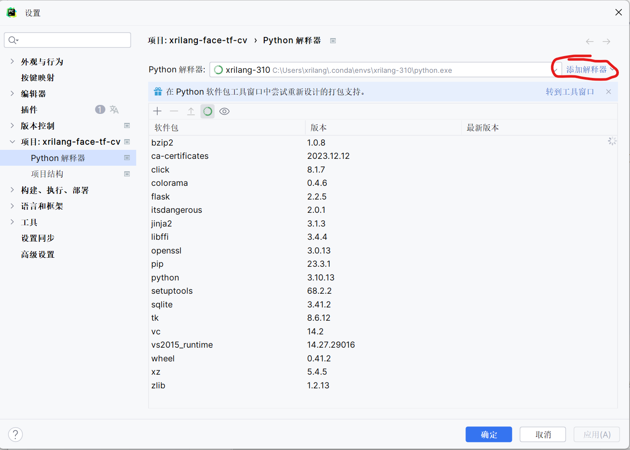Dismiss the packaging tool window banner
Screen dimensions: 630x450
click(609, 92)
